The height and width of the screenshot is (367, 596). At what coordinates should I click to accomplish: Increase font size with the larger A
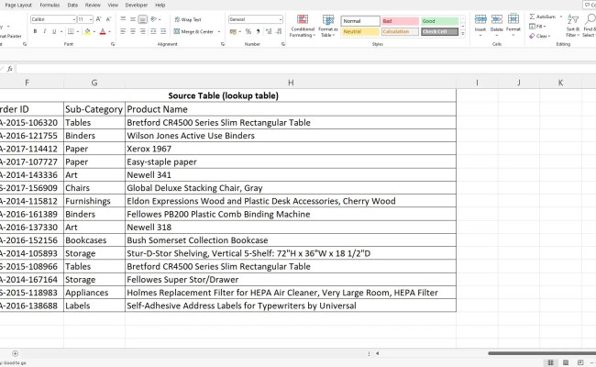click(x=98, y=19)
